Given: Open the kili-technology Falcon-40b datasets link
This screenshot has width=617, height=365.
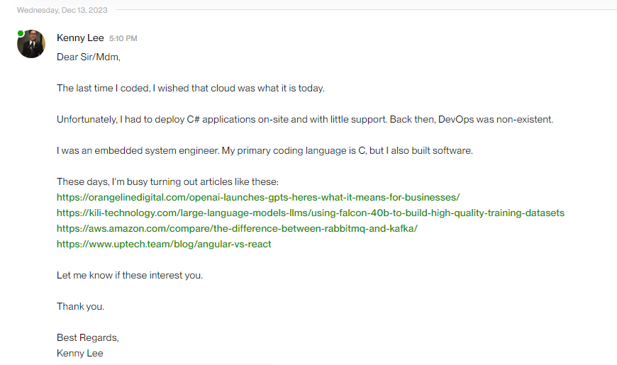Looking at the screenshot, I should point(311,213).
